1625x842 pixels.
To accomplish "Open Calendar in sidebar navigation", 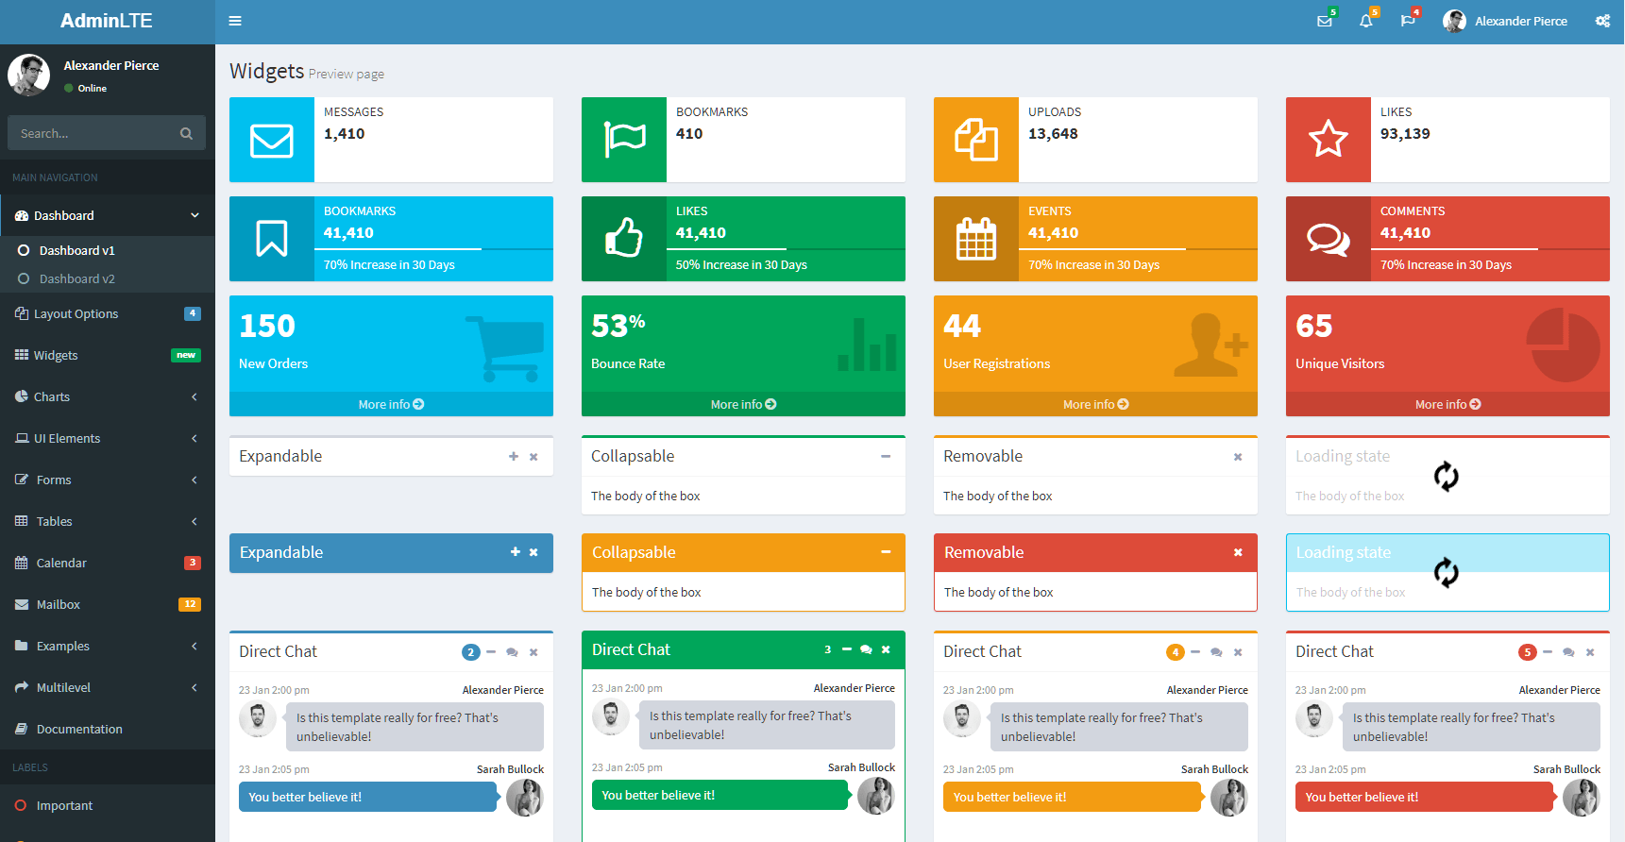I will click(108, 563).
